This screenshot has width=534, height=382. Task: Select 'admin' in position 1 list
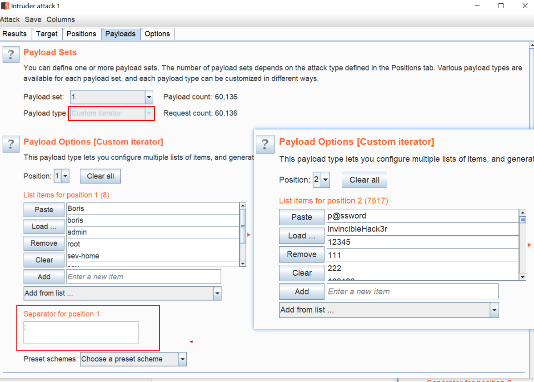[153, 232]
